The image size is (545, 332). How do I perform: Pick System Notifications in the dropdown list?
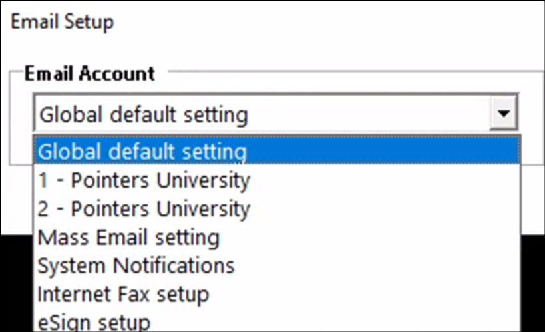coord(136,265)
